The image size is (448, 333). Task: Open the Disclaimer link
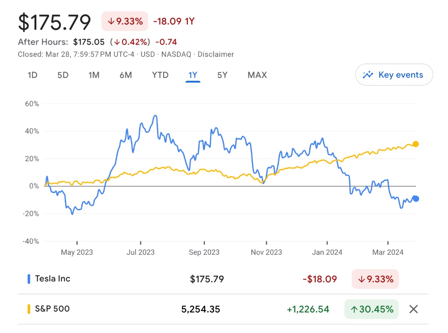coord(216,55)
